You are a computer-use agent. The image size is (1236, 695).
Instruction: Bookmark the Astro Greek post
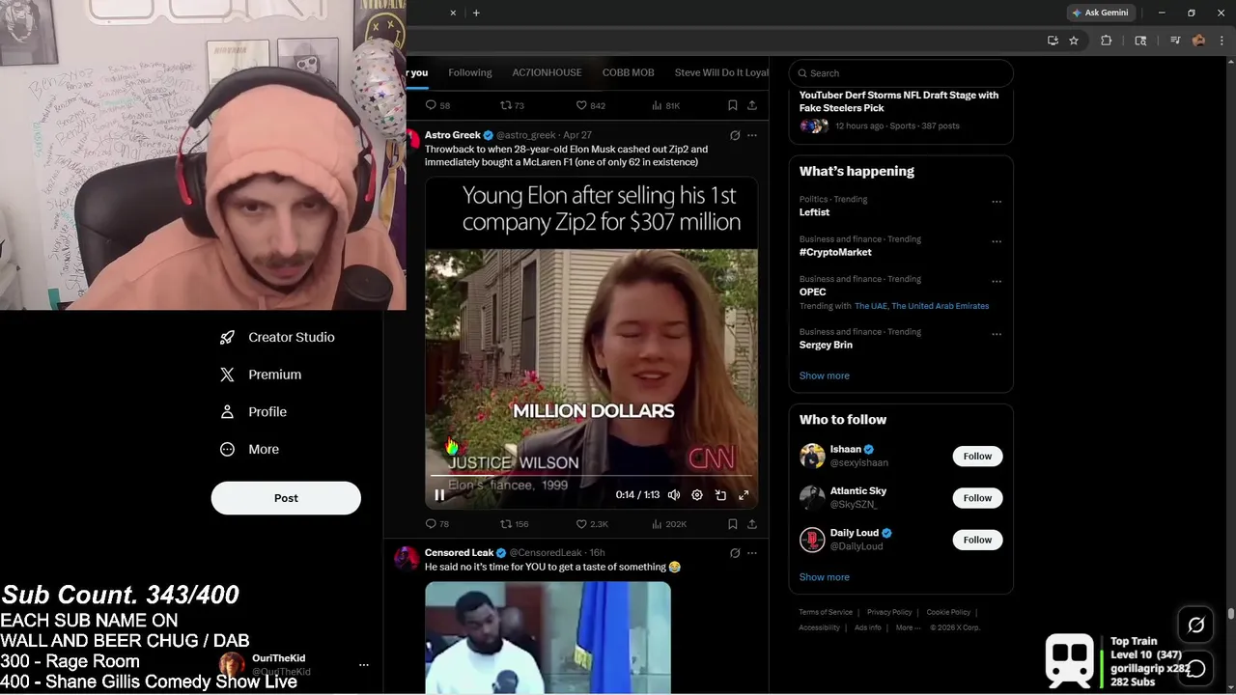point(733,524)
